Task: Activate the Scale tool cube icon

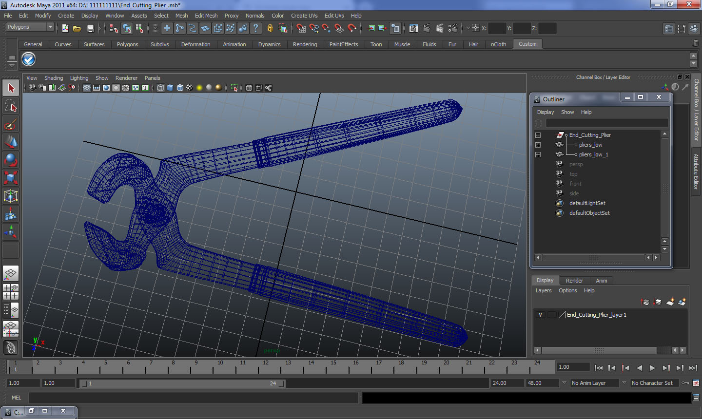Action: point(11,178)
